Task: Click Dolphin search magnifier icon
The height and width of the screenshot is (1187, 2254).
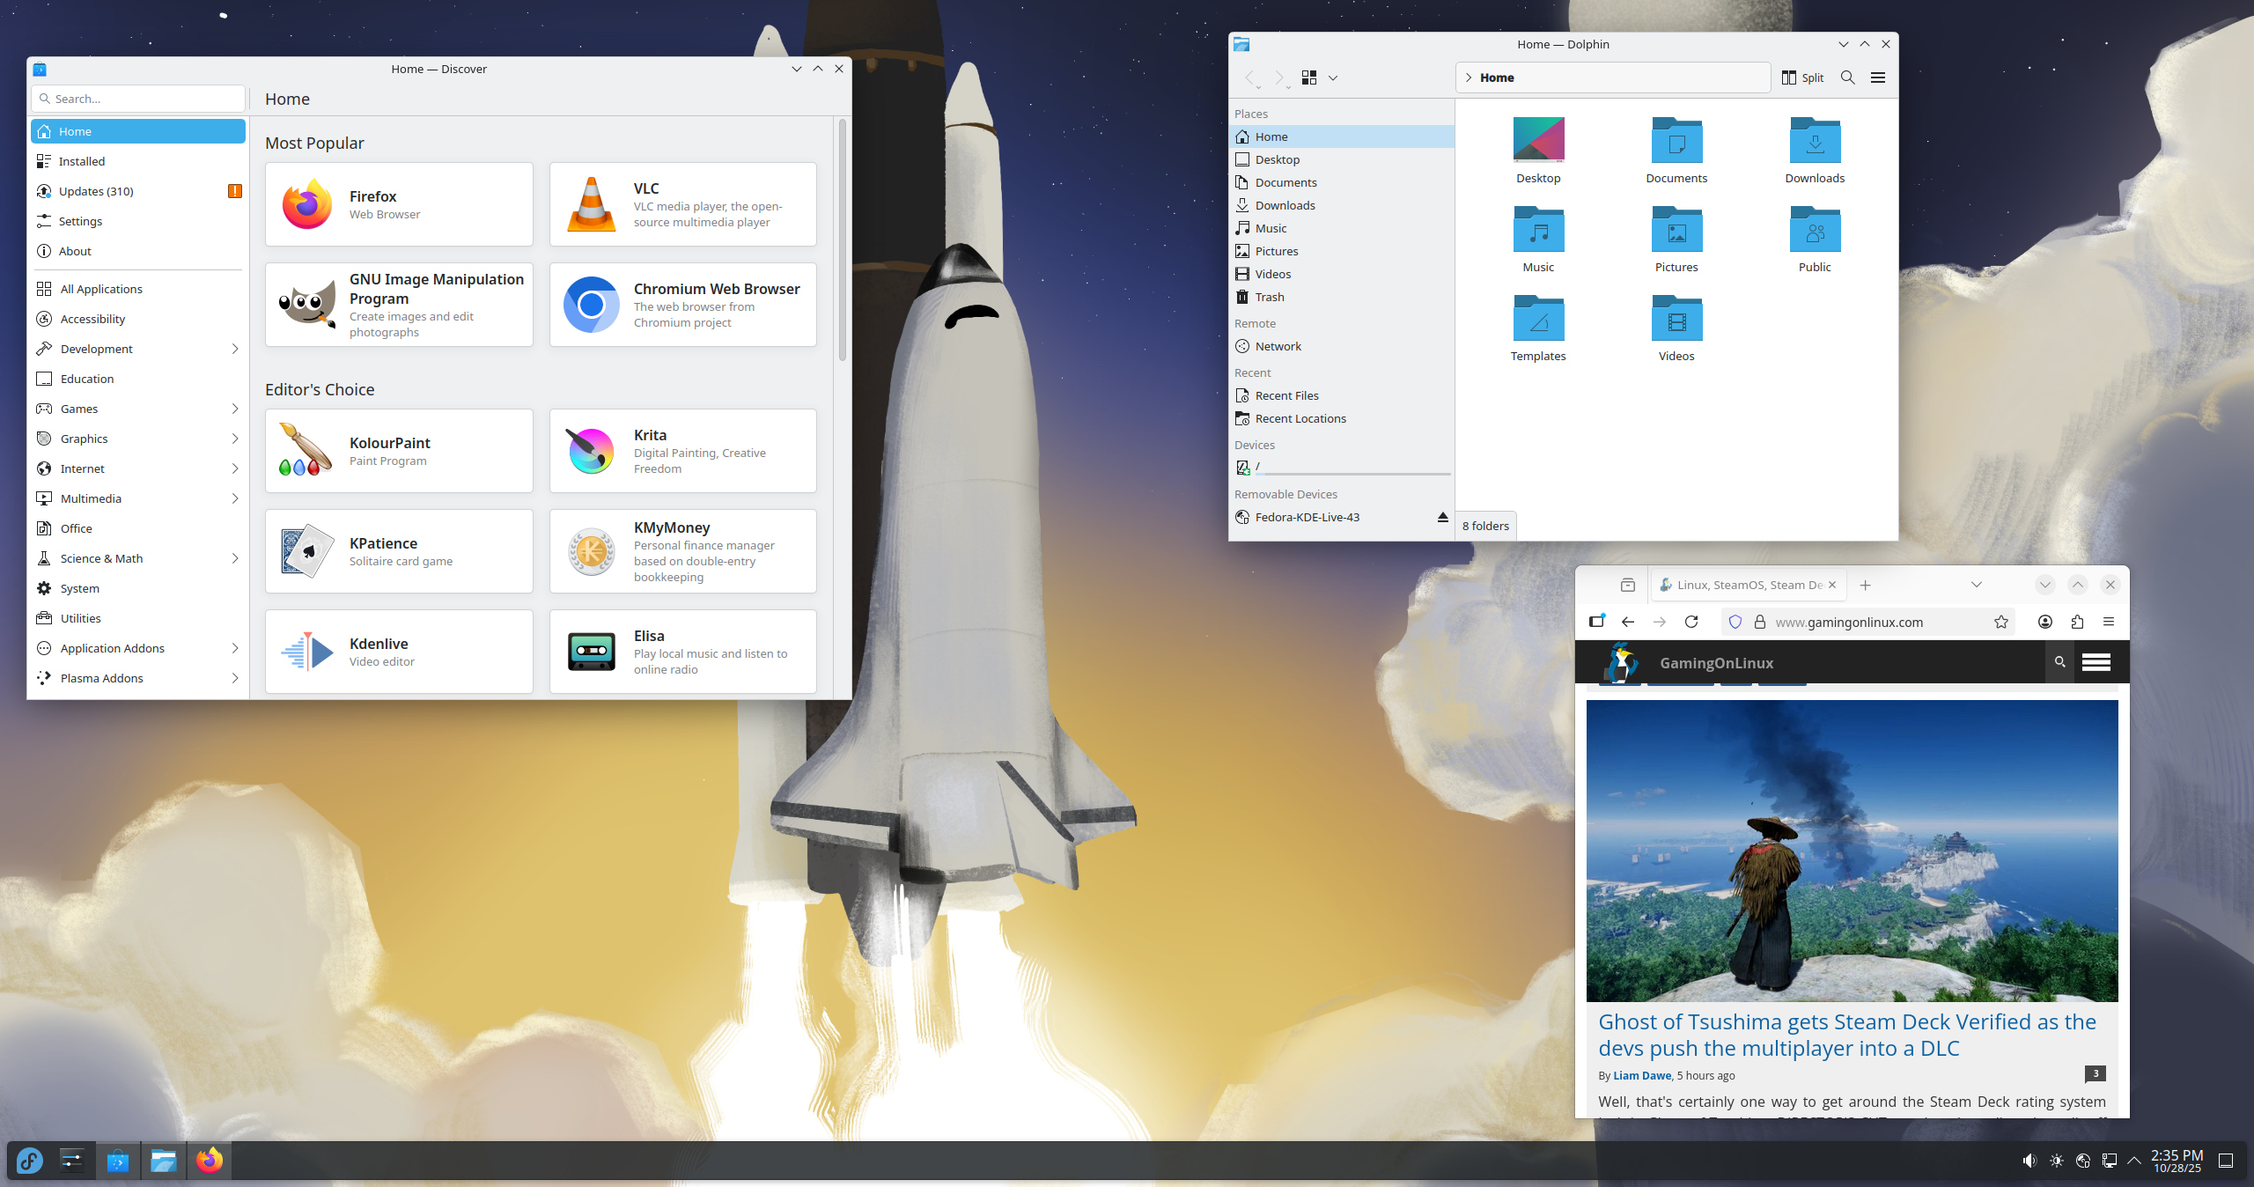Action: pyautogui.click(x=1847, y=77)
